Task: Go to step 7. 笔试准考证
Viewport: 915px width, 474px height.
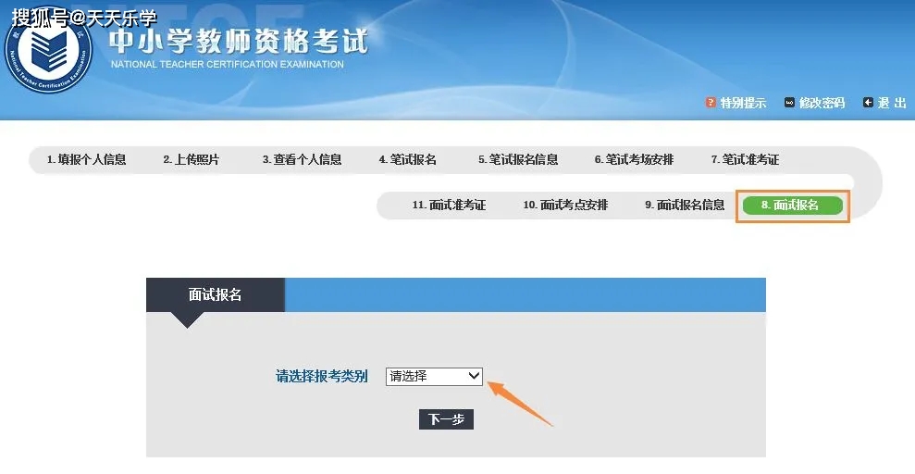Action: [x=745, y=159]
